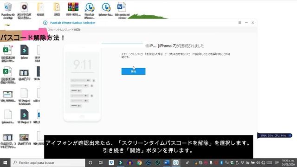This screenshot has height=167, width=297.
Task: Open the WinRAR archive desktop icon
Action: point(73,9)
